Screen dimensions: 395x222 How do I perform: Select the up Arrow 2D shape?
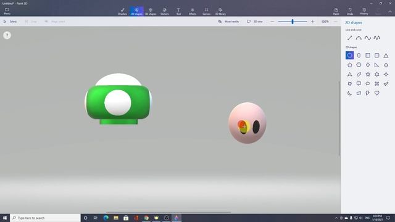coord(386,65)
